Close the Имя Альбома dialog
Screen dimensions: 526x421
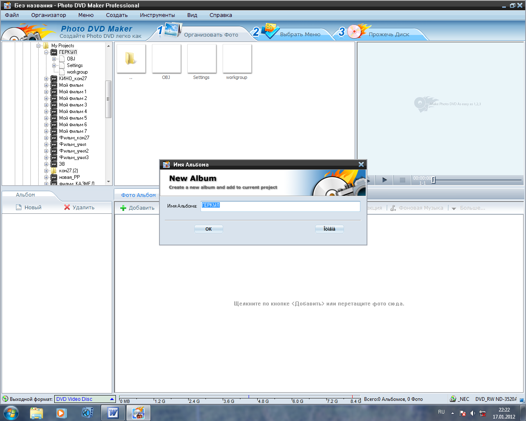pyautogui.click(x=361, y=164)
